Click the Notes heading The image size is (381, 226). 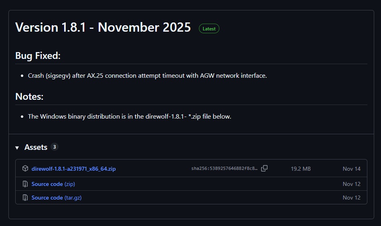pos(29,97)
